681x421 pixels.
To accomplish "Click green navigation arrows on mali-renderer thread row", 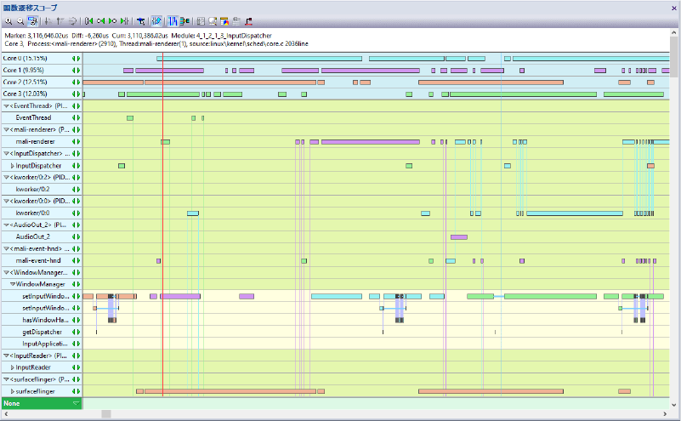I will (77, 141).
